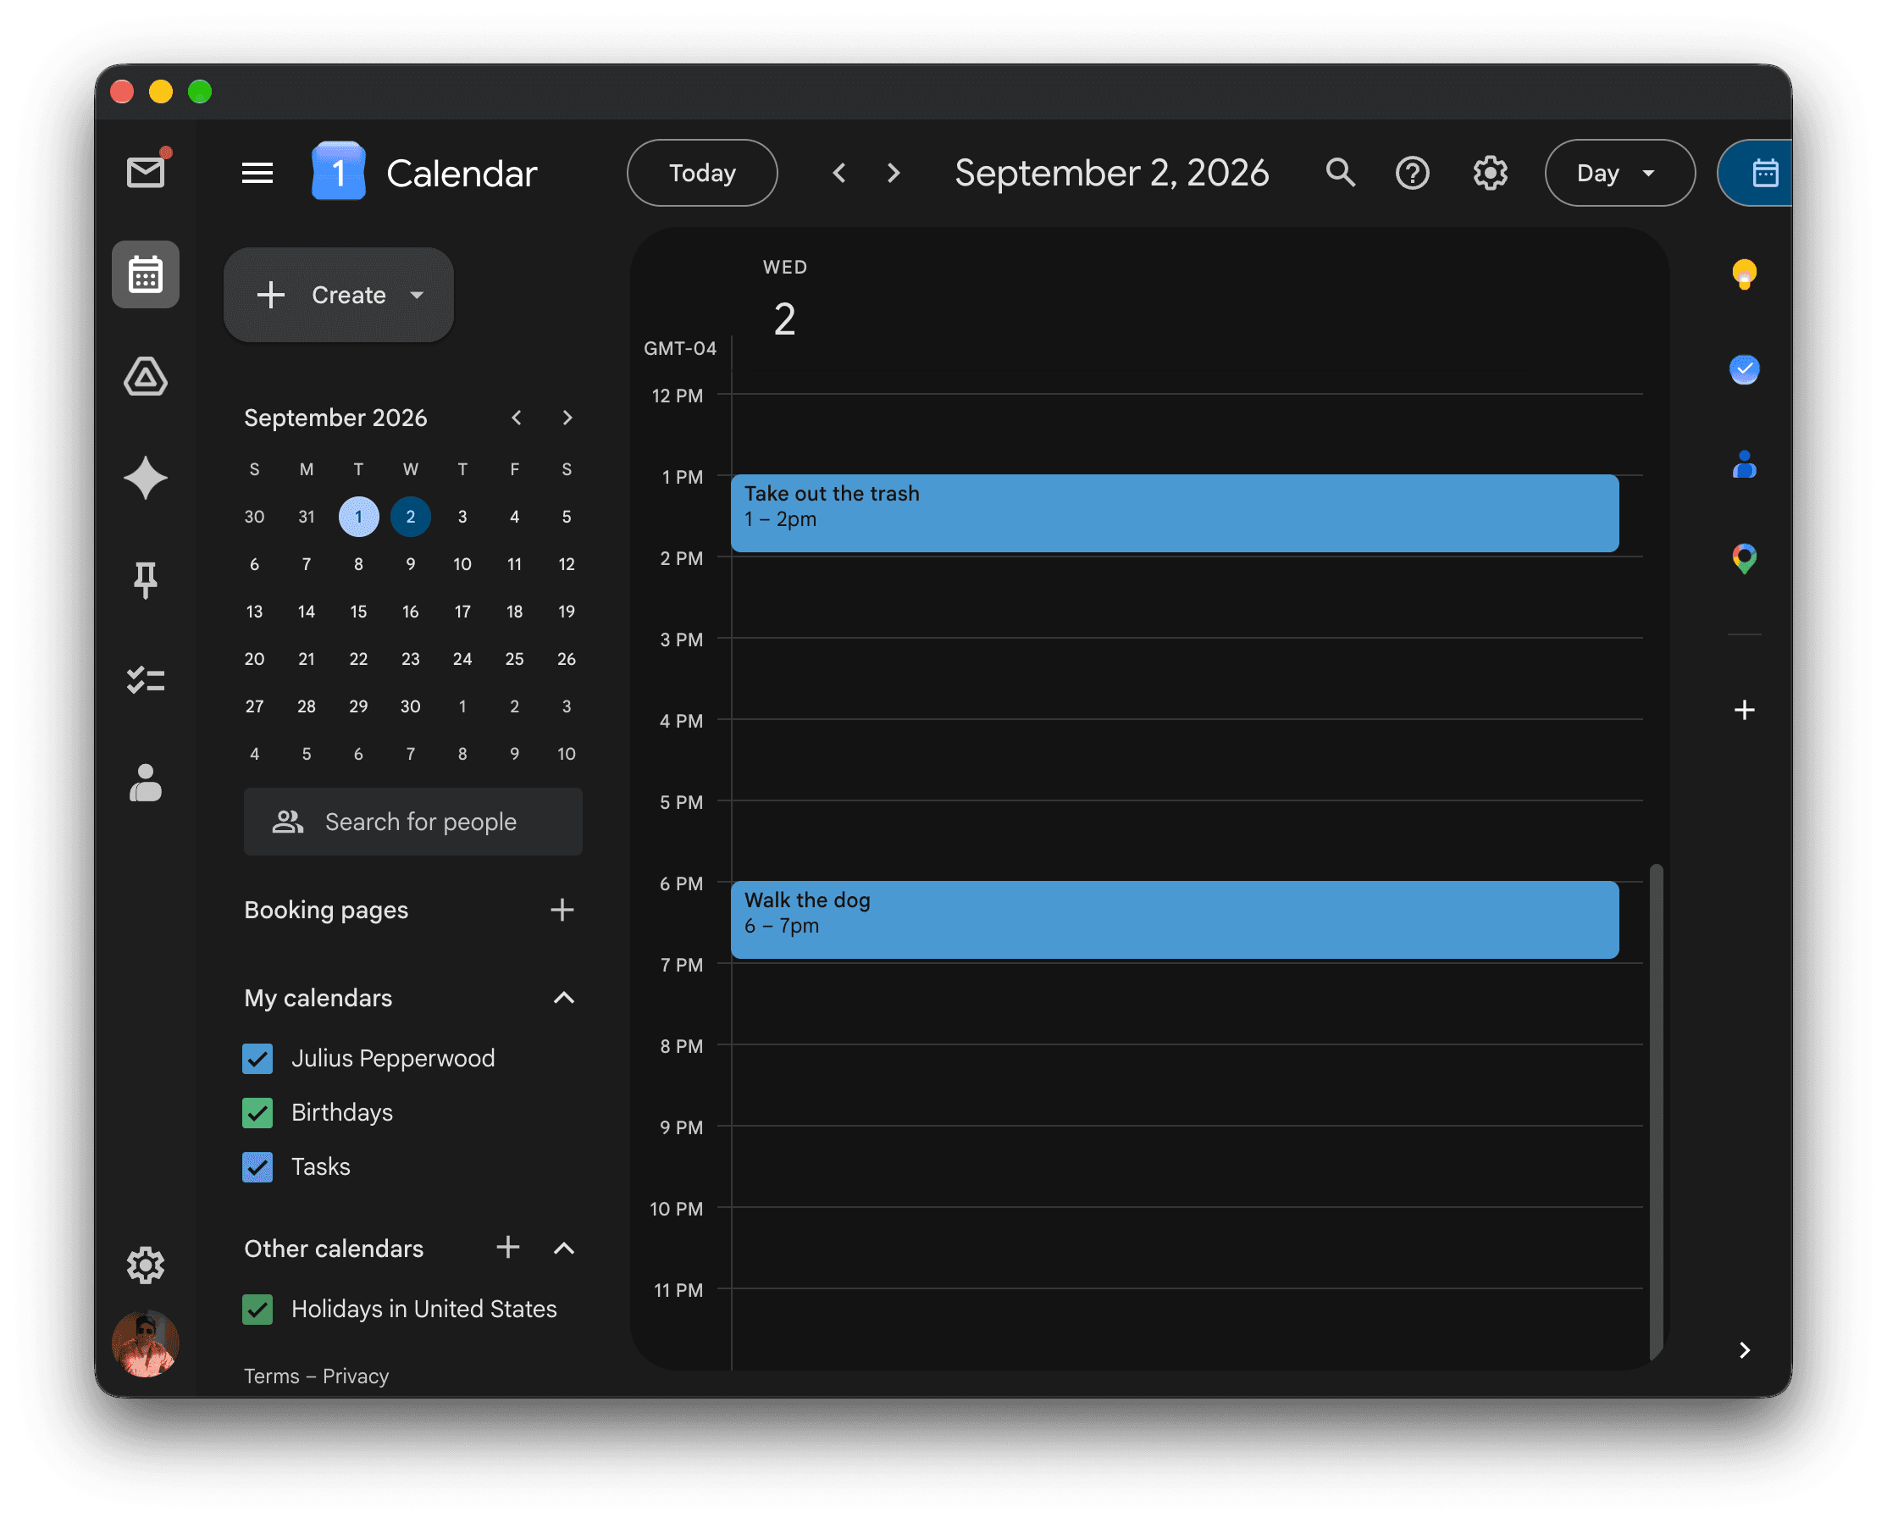Open the Gemini sparkle icon
This screenshot has height=1523, width=1887.
click(x=146, y=478)
